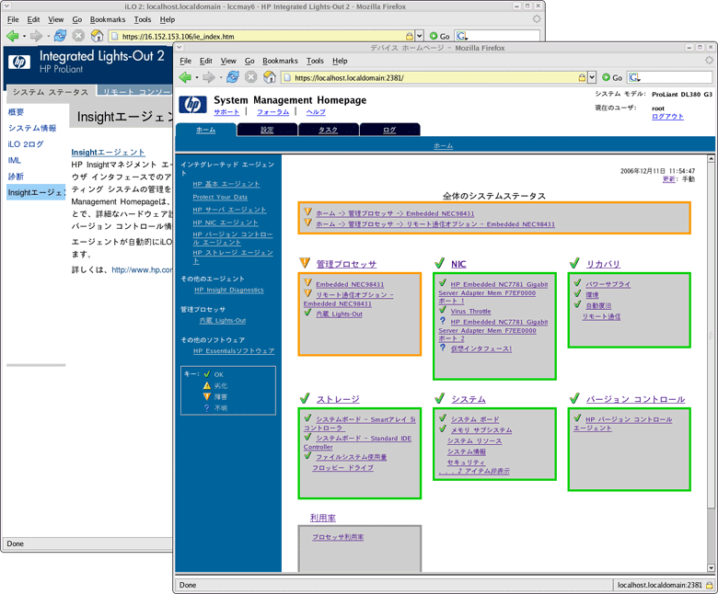
Task: Open the URL history dropdown for localhost:2381 address
Action: (592, 77)
